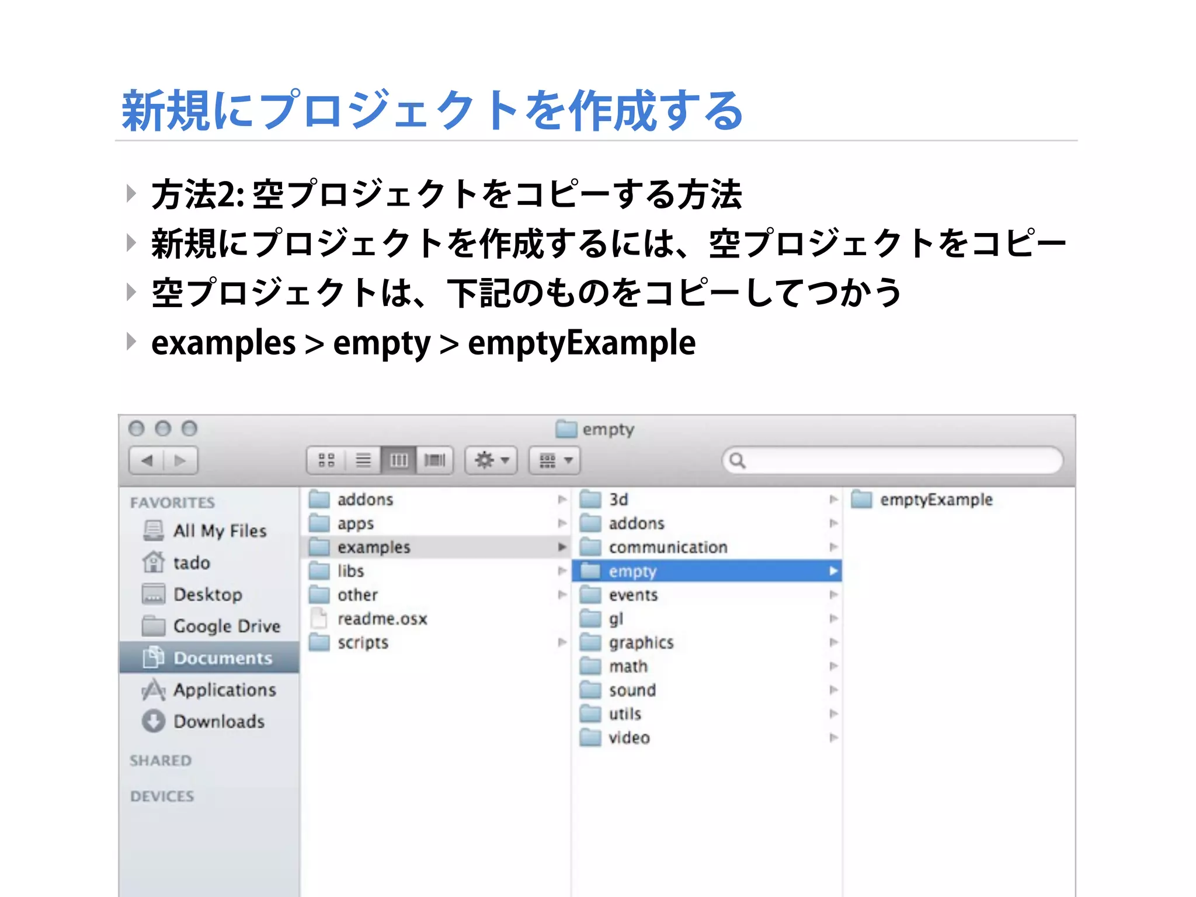The image size is (1196, 897).
Task: Open Applications in the sidebar
Action: tap(224, 690)
